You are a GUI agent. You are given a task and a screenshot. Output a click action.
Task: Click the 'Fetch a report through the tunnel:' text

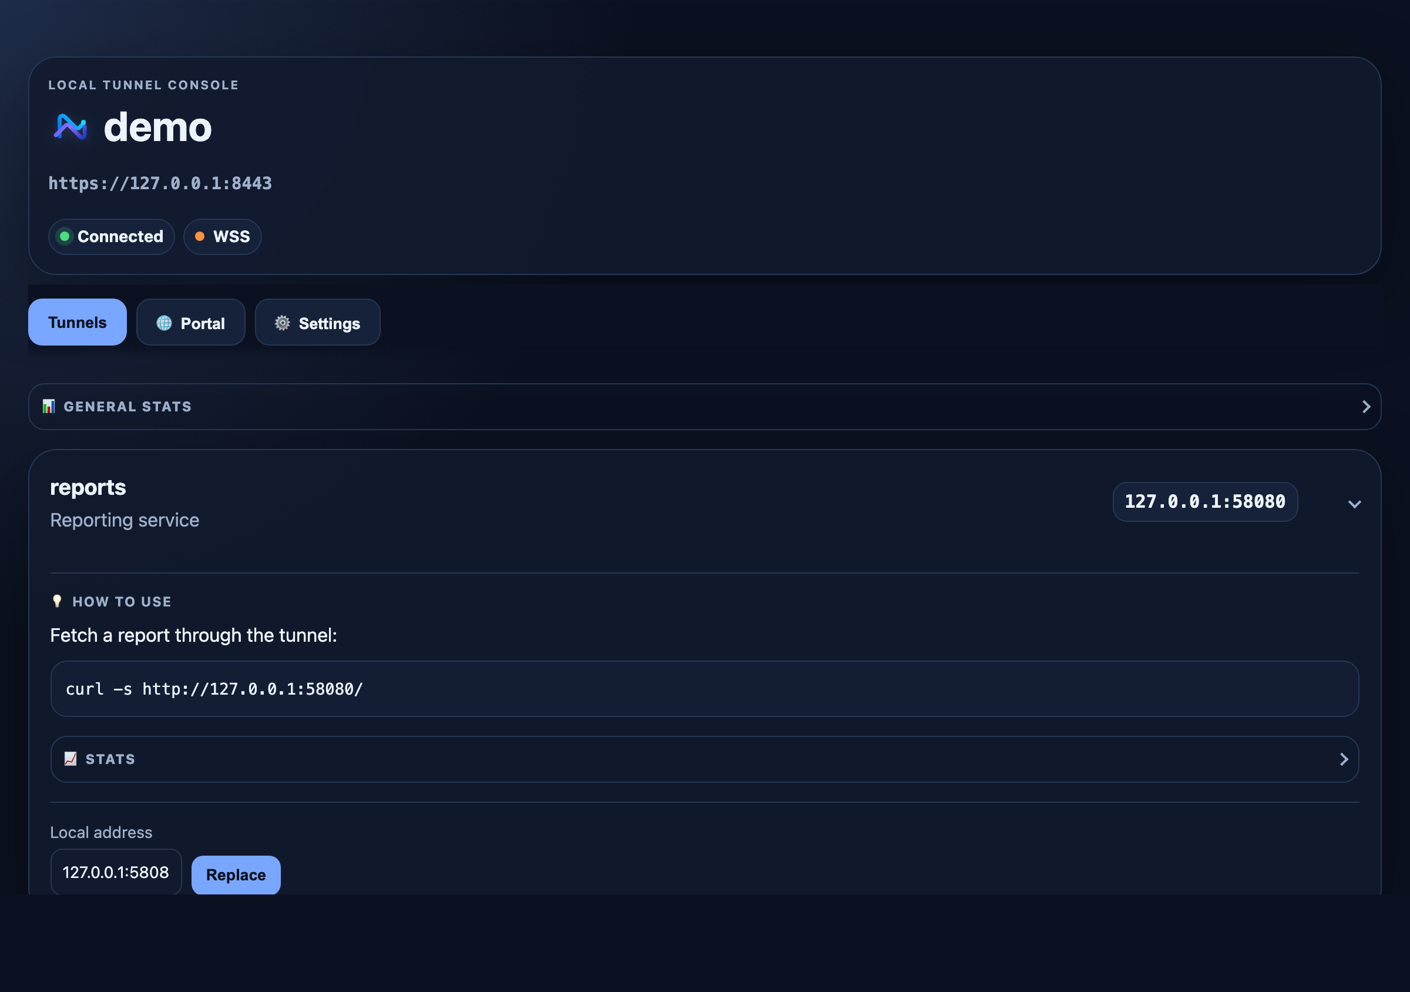click(193, 635)
